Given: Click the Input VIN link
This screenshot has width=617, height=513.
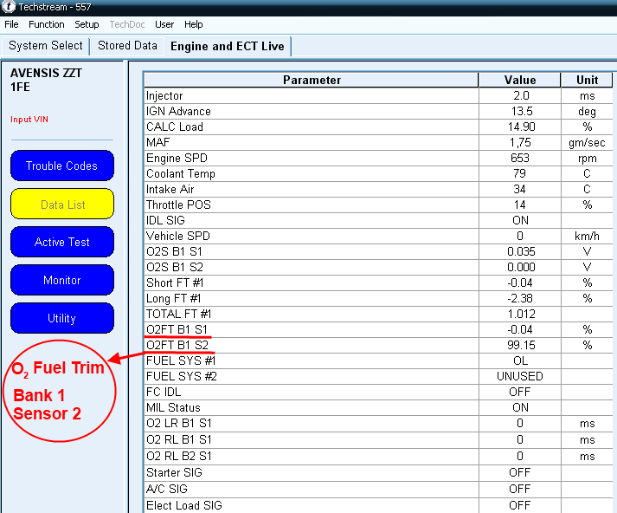Looking at the screenshot, I should tap(29, 120).
